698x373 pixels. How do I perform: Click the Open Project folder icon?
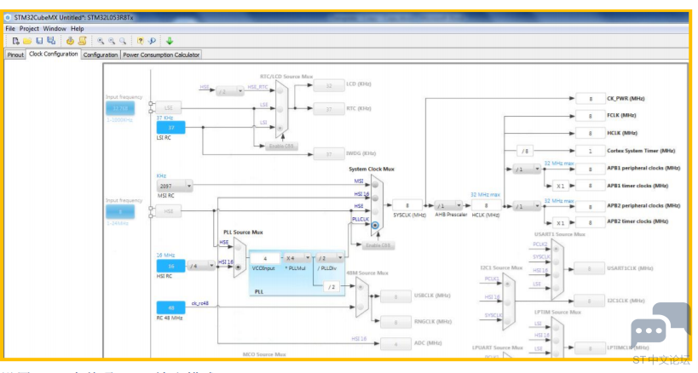(27, 41)
